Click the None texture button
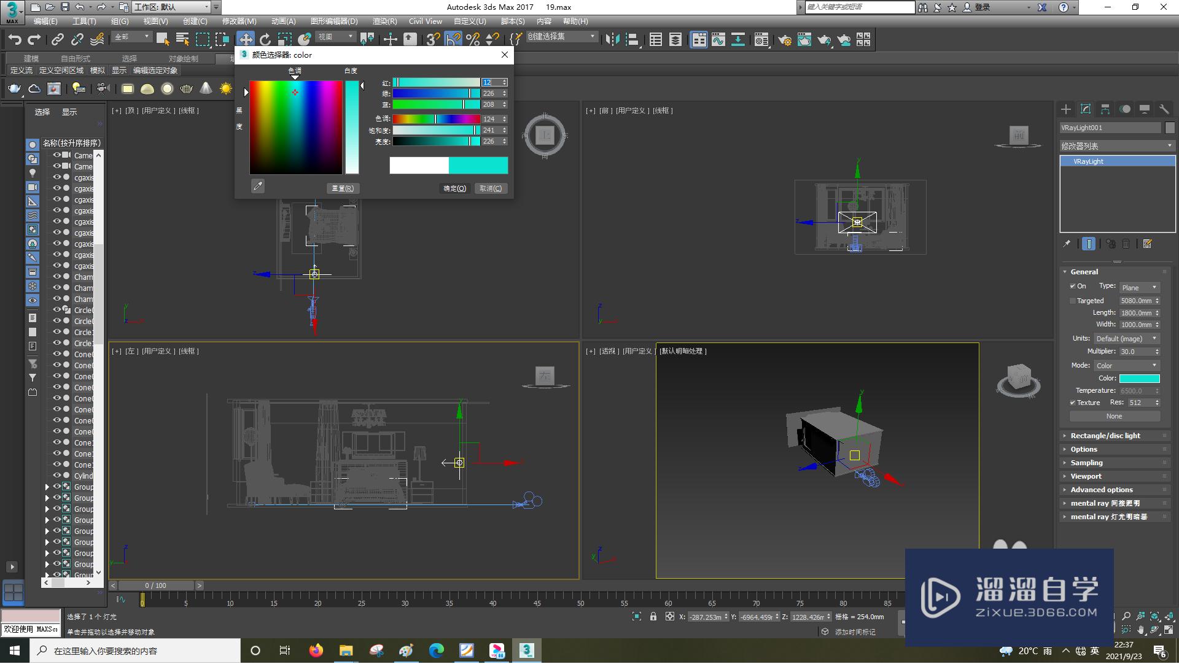Viewport: 1179px width, 664px height. (x=1115, y=416)
